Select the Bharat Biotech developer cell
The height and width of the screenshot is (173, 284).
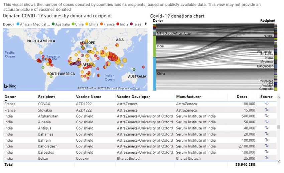[x=129, y=158]
